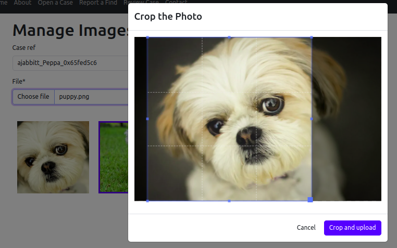Open the About menu item
Screen dimensions: 397x248
coord(22,3)
